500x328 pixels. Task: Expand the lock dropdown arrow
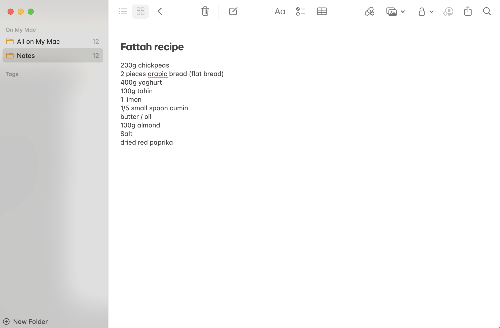(x=432, y=12)
